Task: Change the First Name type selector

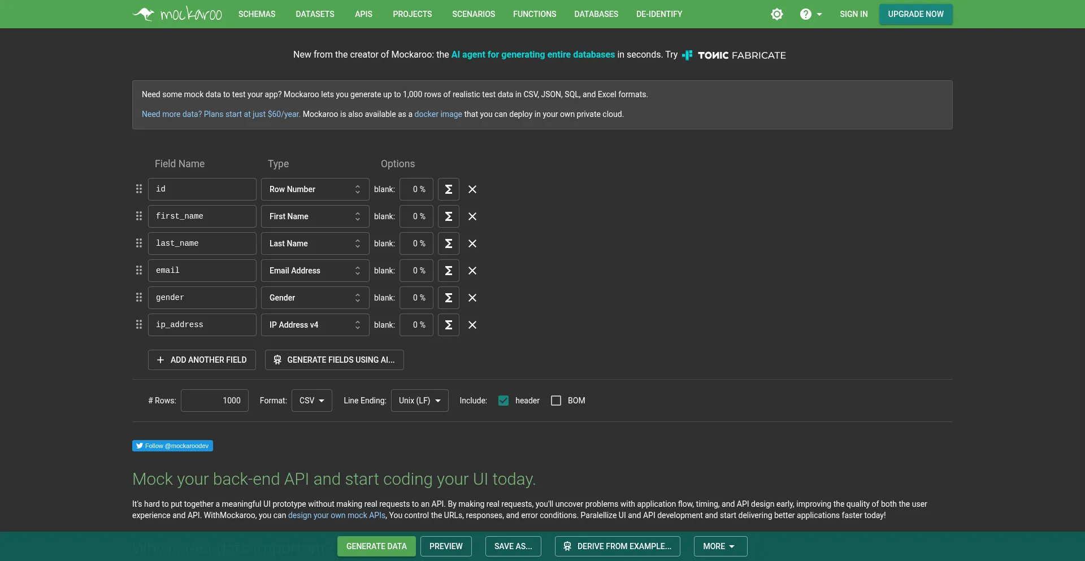Action: [x=315, y=216]
